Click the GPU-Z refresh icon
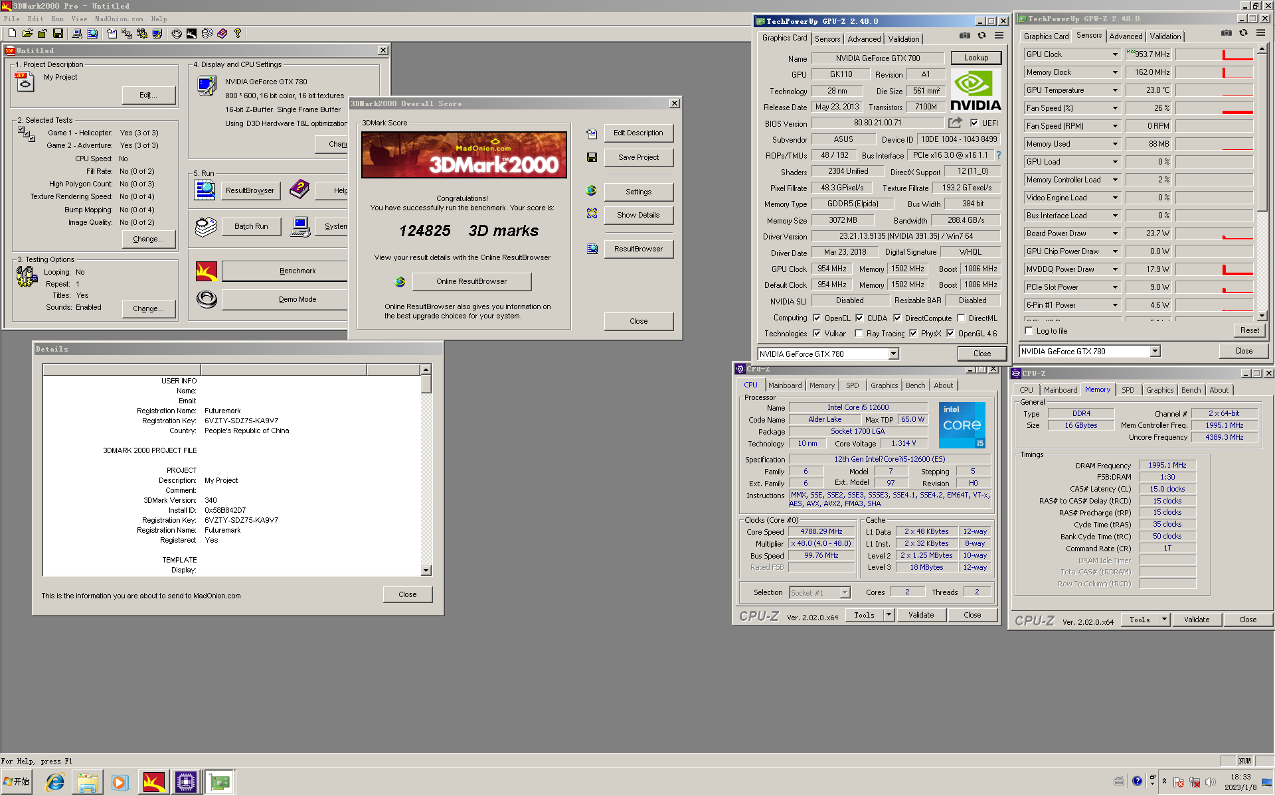The width and height of the screenshot is (1275, 796). point(981,36)
